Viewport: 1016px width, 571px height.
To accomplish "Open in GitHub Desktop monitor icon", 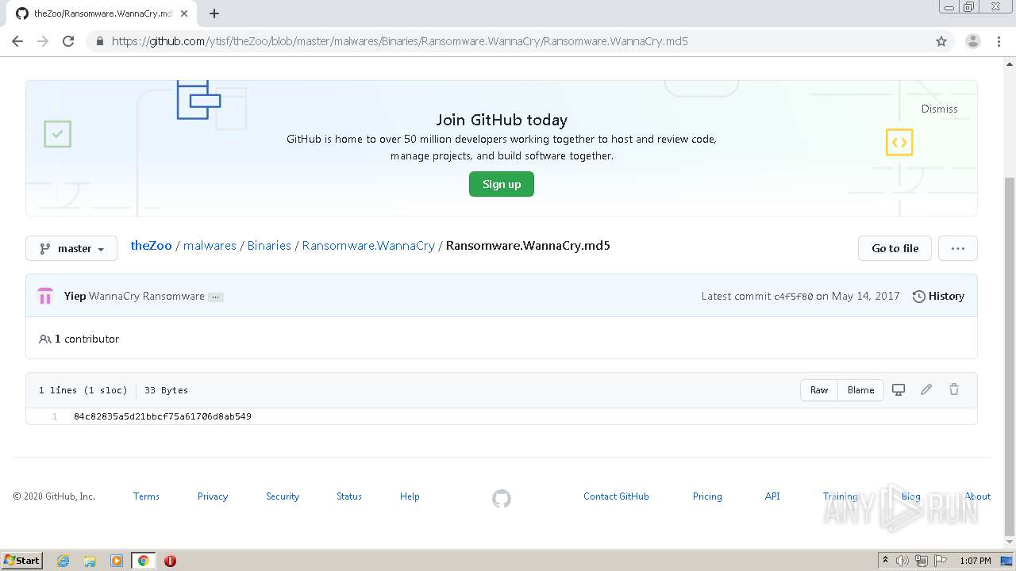I will [899, 389].
